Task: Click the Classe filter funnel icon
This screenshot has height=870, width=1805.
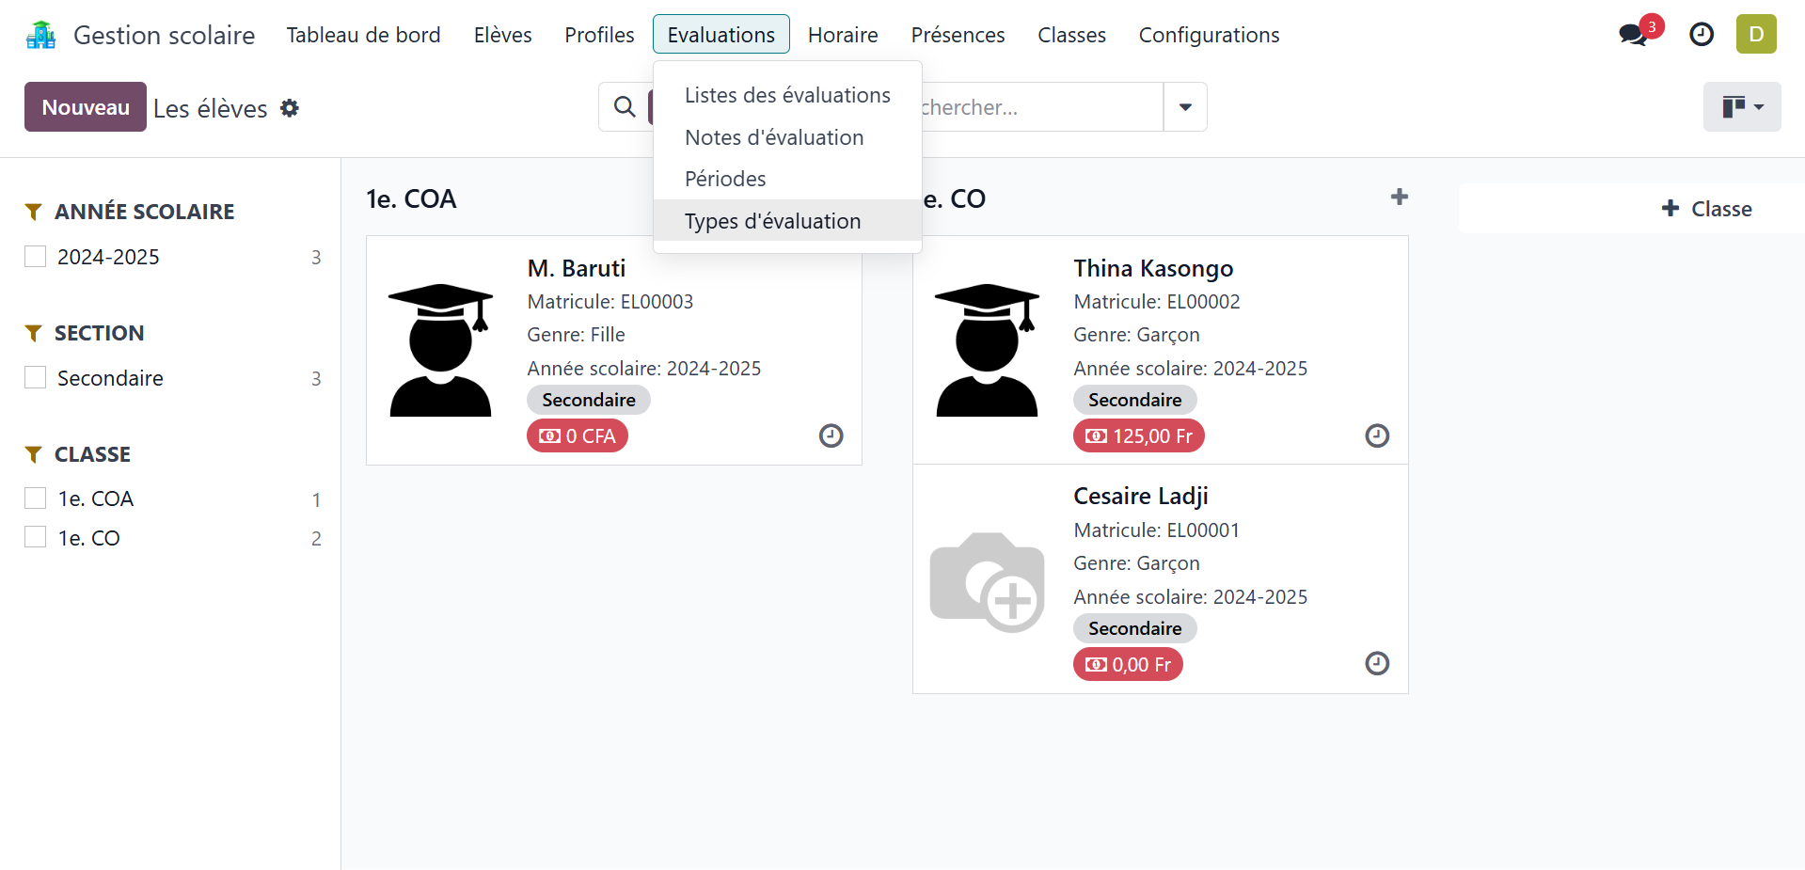Action: coord(34,454)
